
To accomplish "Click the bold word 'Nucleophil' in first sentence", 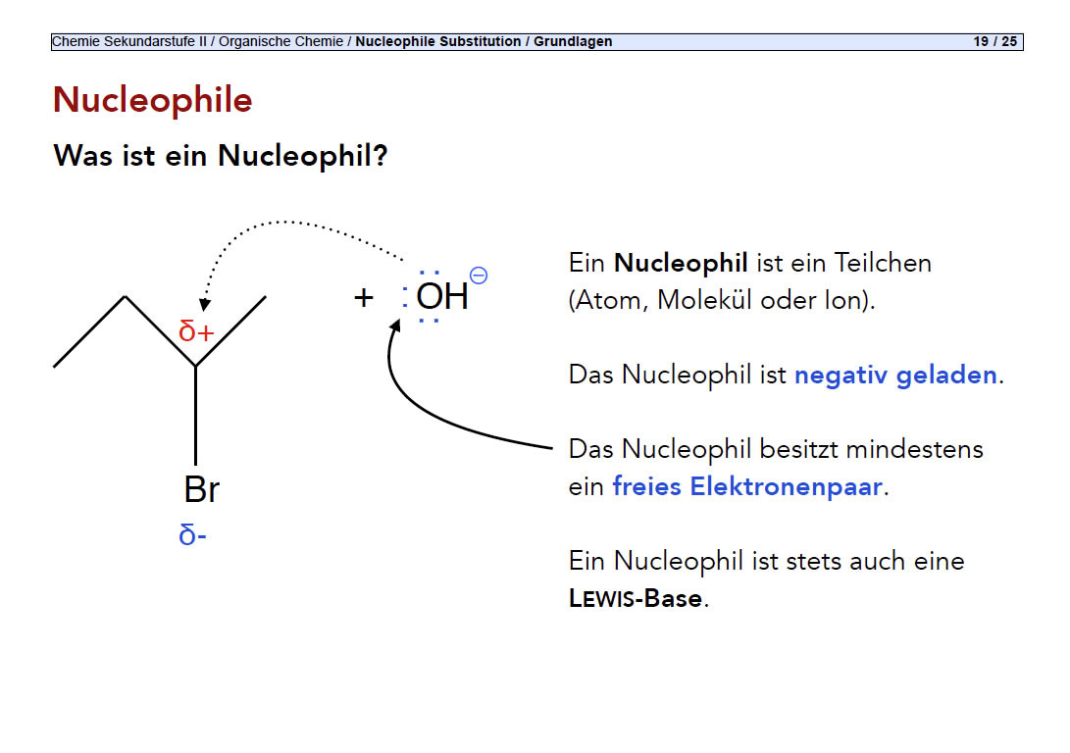I will 681,263.
